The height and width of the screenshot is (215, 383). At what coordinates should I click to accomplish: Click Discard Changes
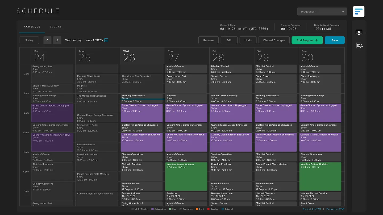point(274,40)
